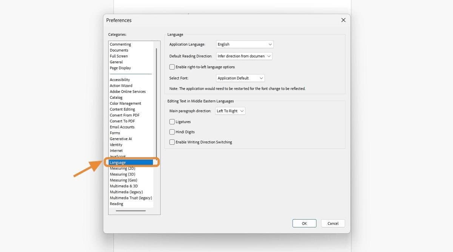Viewport: 453px width, 252px height.
Task: Enable Writing Direction Switching
Action: 172,142
